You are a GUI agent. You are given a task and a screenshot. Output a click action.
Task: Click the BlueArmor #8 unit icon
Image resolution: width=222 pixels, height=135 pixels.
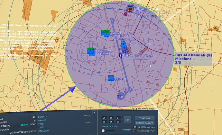pos(130,9)
